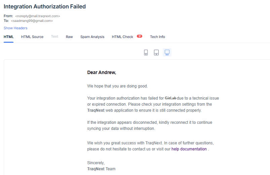The height and width of the screenshot is (175, 270).
Task: Switch to HTML Source tab
Action: click(x=32, y=37)
